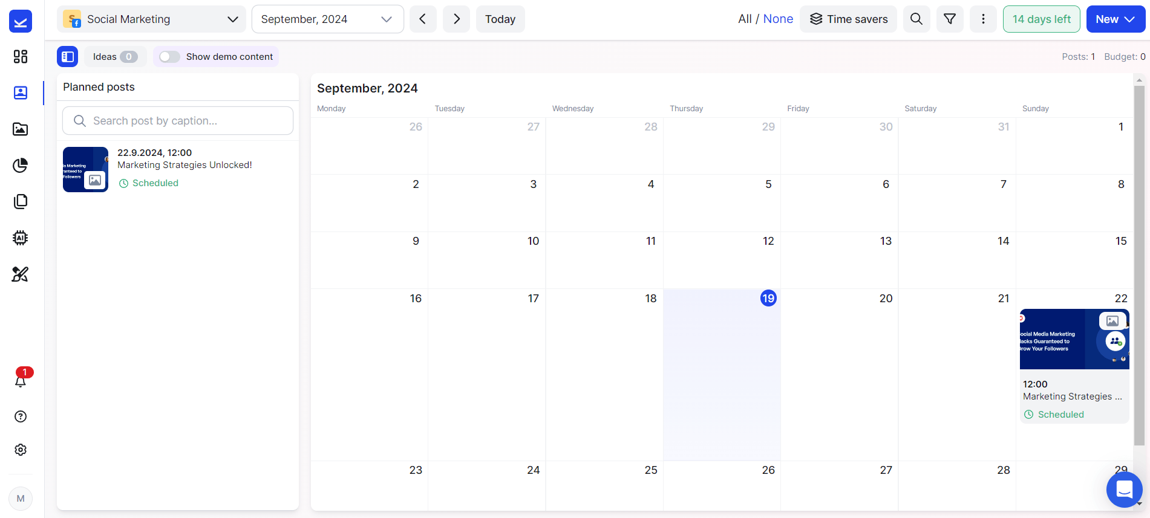
Task: Open the three-dot more options menu
Action: [x=983, y=19]
